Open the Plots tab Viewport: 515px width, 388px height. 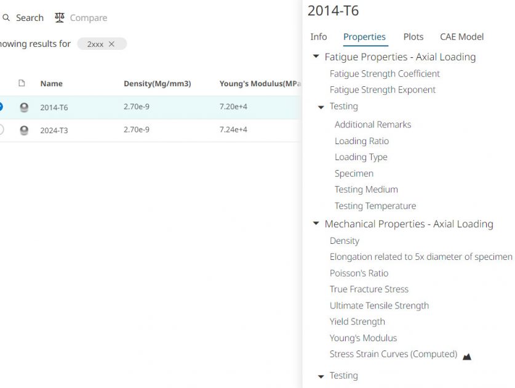(x=413, y=37)
